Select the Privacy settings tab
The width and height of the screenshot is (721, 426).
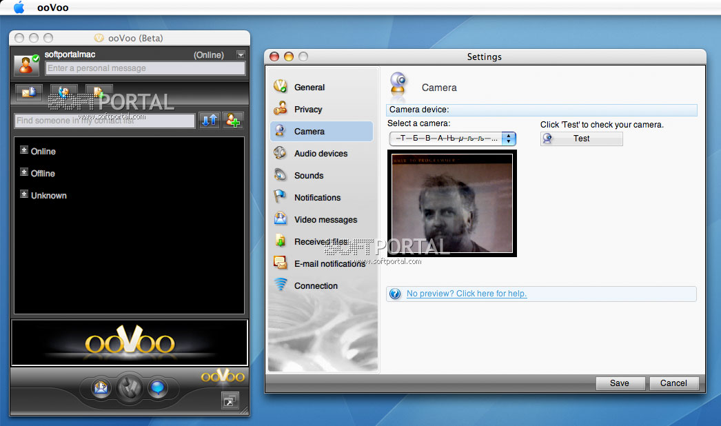tap(321, 109)
